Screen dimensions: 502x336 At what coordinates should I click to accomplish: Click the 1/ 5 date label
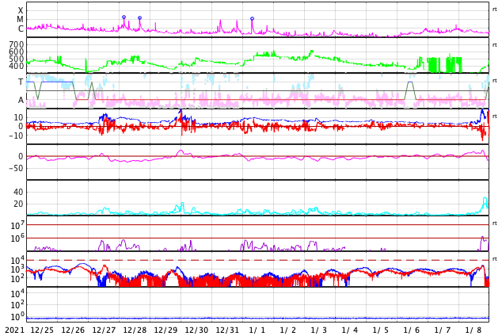(x=381, y=330)
